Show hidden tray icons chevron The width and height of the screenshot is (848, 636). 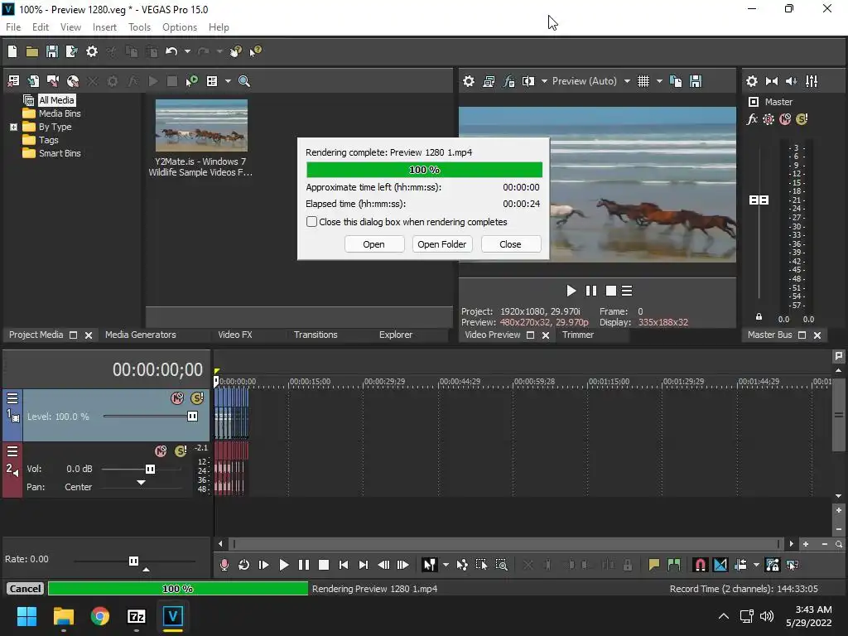(723, 616)
